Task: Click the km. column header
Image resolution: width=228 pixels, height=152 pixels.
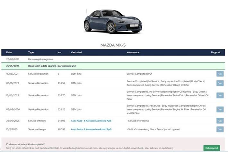Action: [x=60, y=52]
